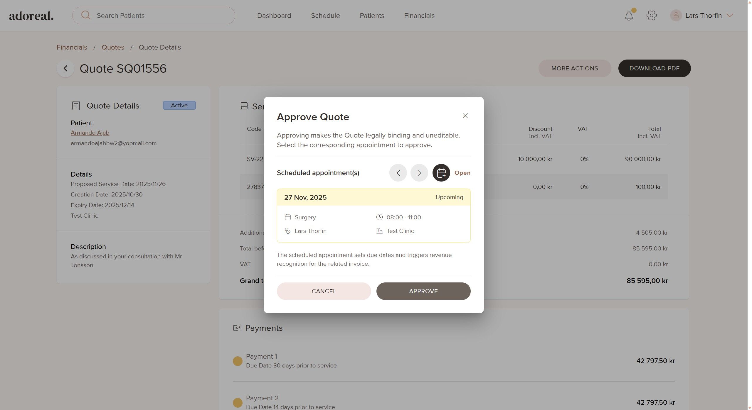Click the add-appointment calendar icon

[441, 173]
